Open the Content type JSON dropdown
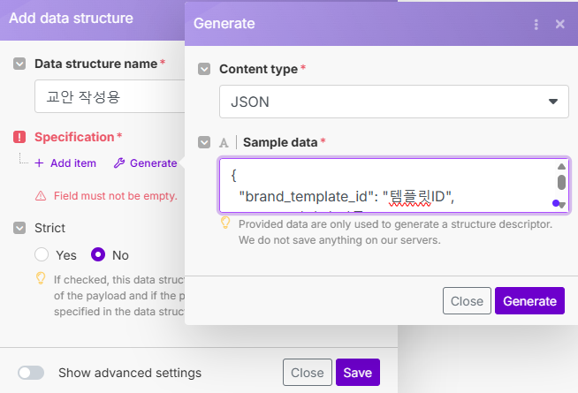 393,102
